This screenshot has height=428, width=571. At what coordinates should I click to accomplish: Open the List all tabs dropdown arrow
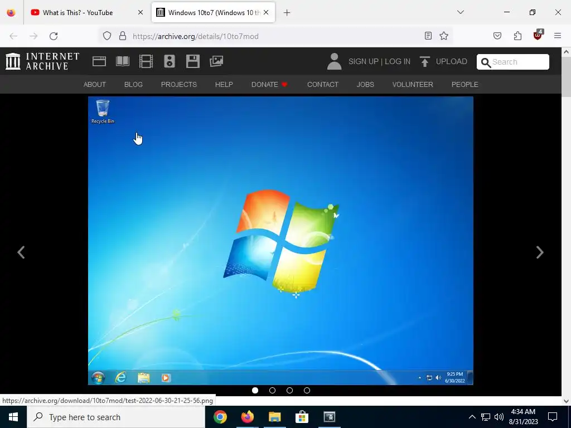[x=460, y=12]
